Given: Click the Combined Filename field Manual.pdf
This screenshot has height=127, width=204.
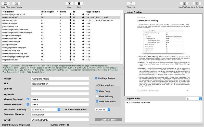Looking at the screenshot, I should 60,115.
